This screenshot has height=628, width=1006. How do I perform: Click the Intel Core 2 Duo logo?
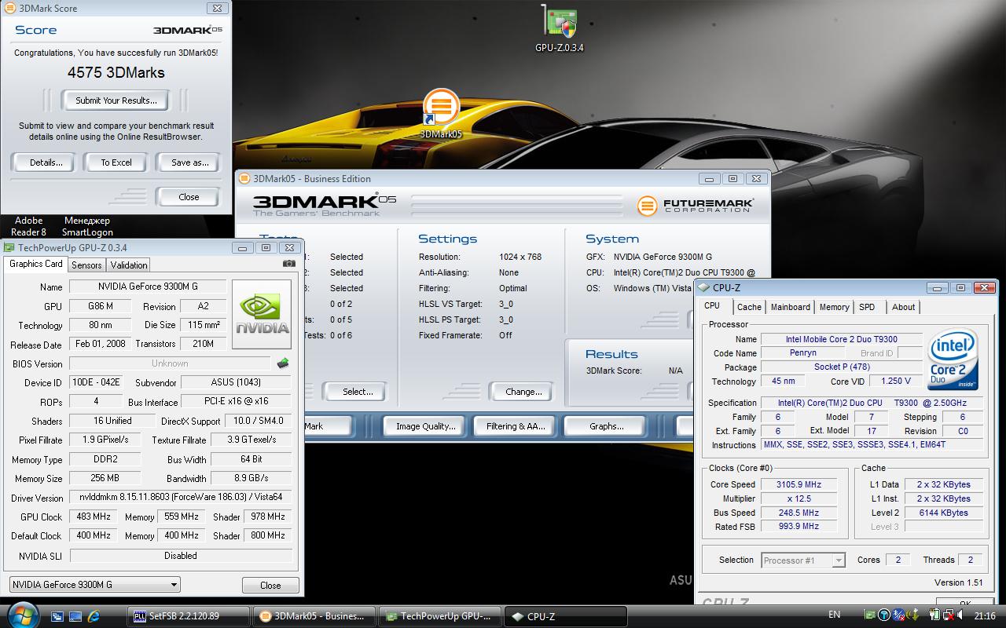[953, 360]
